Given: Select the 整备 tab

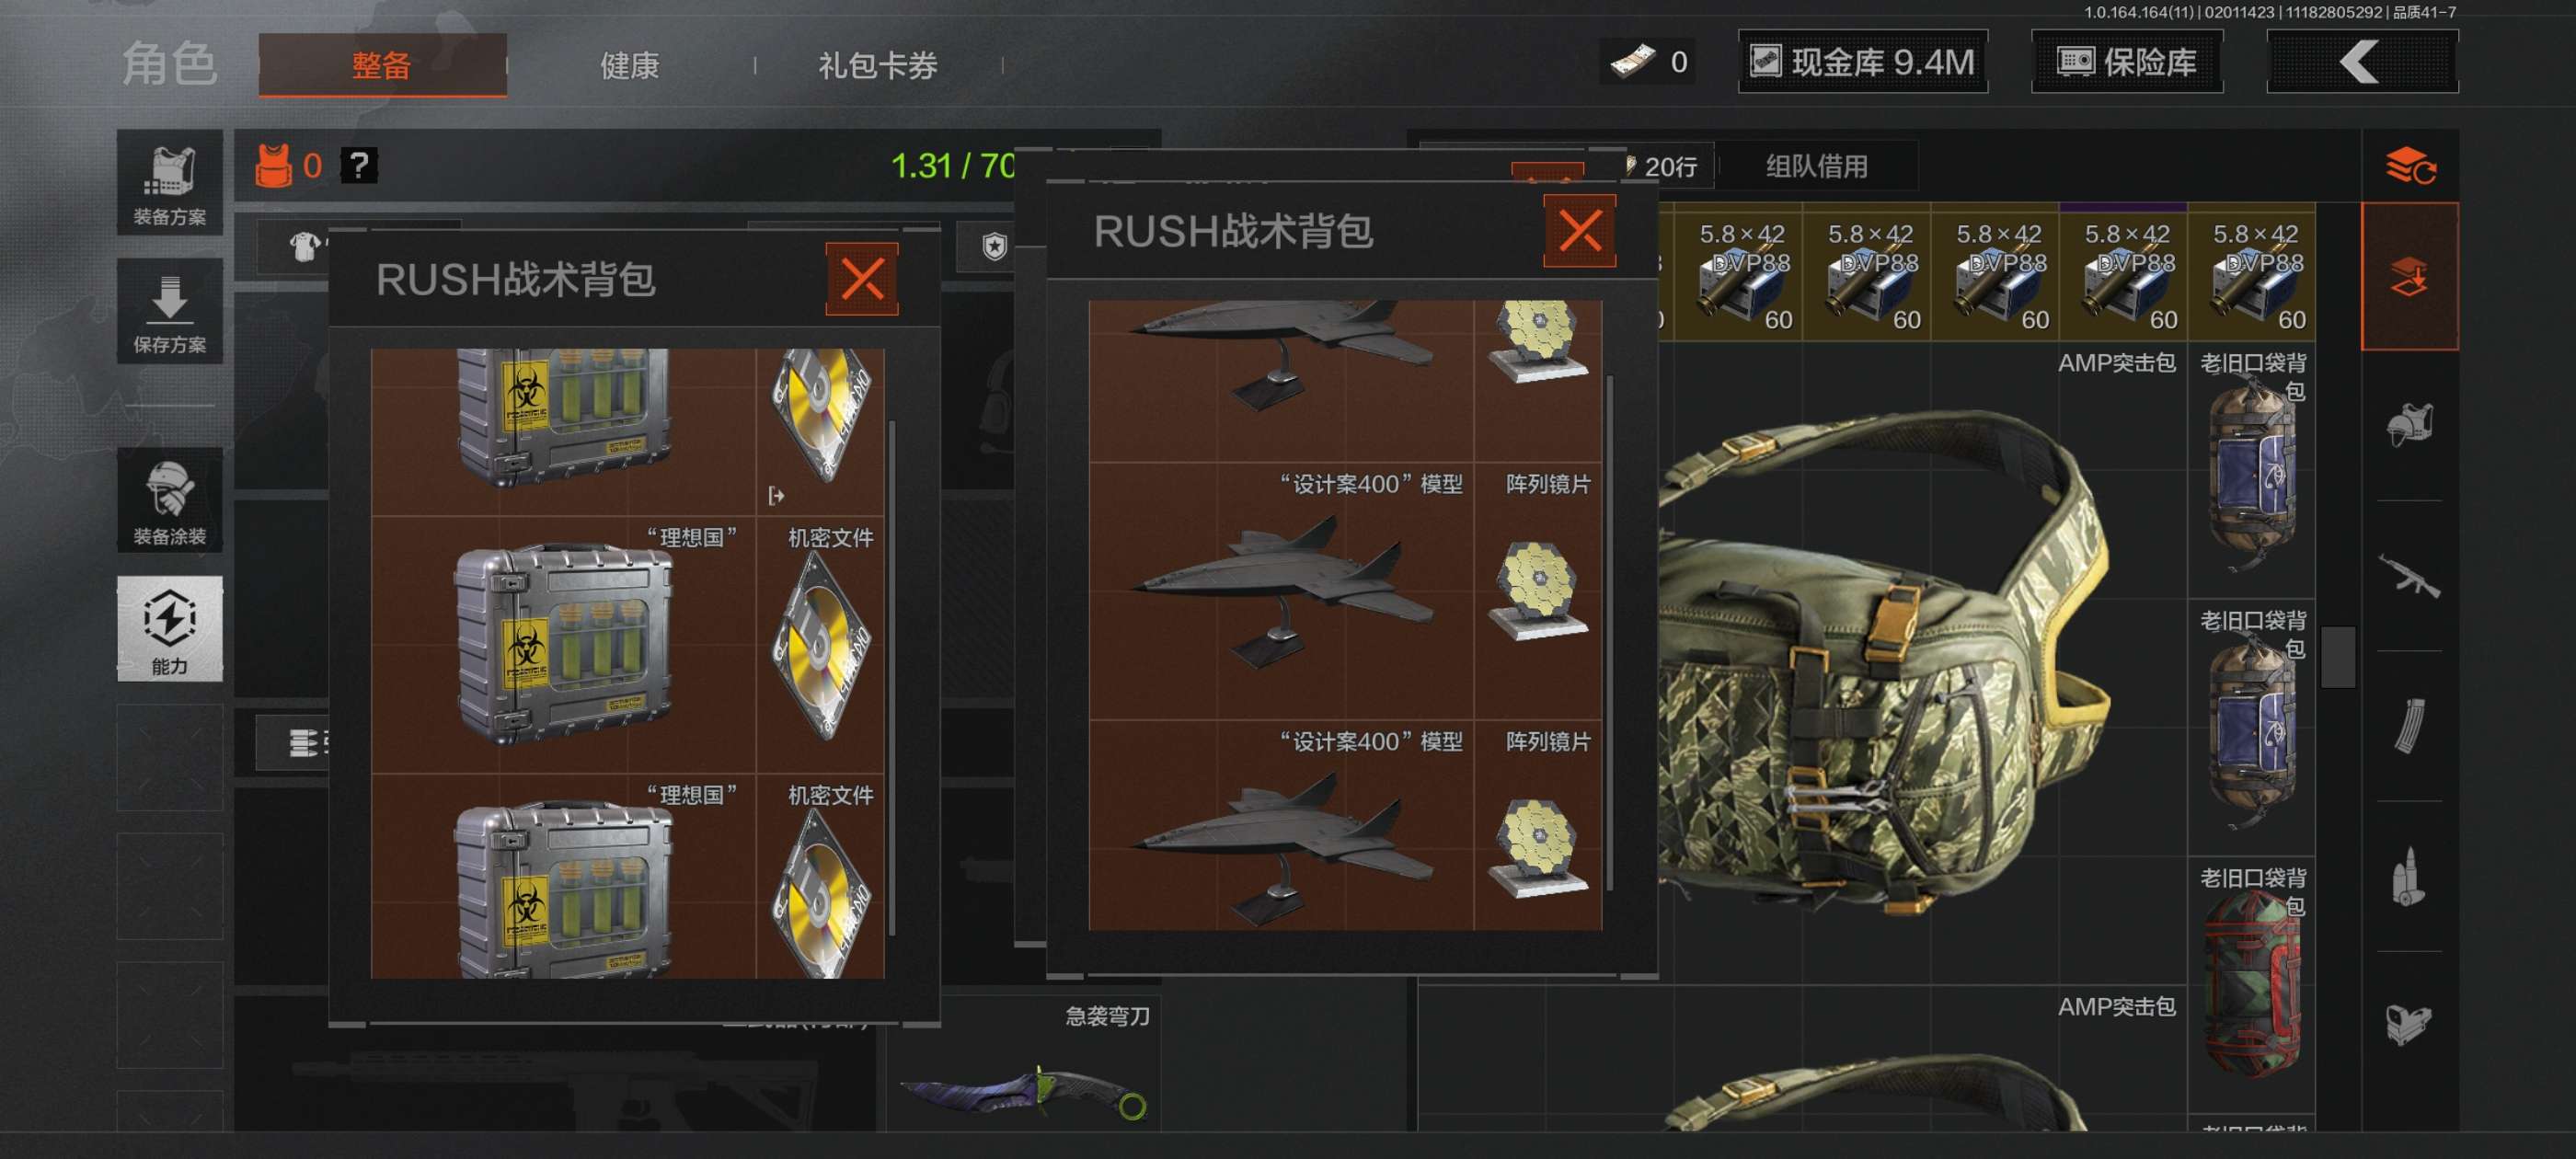Looking at the screenshot, I should (x=382, y=65).
